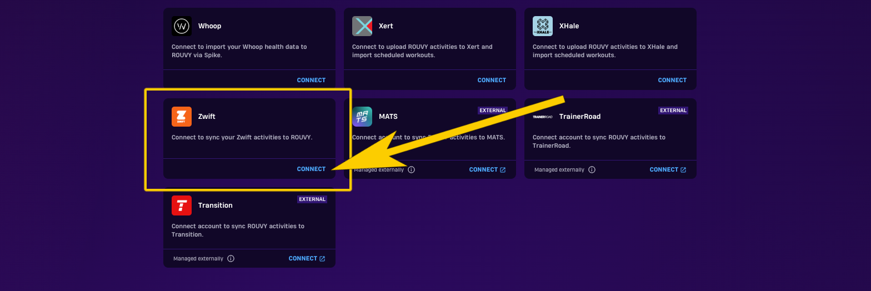Click the XHale logo icon
This screenshot has height=291, width=871.
pyautogui.click(x=543, y=26)
